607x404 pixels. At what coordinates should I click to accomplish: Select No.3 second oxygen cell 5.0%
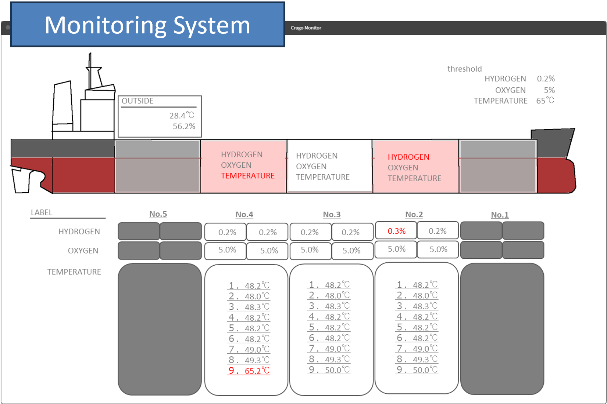click(x=353, y=251)
